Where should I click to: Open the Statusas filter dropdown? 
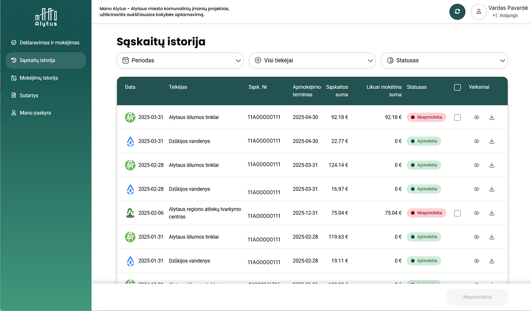coord(444,61)
